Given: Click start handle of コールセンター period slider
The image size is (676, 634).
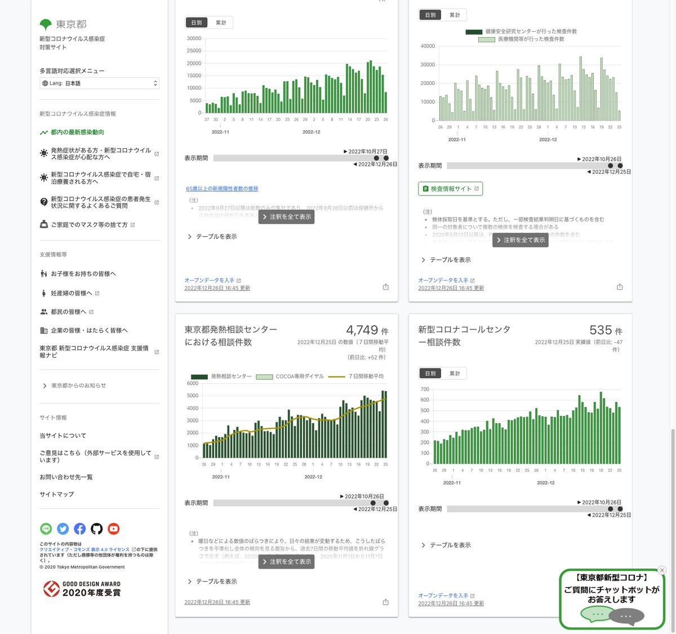Looking at the screenshot, I should click(611, 509).
